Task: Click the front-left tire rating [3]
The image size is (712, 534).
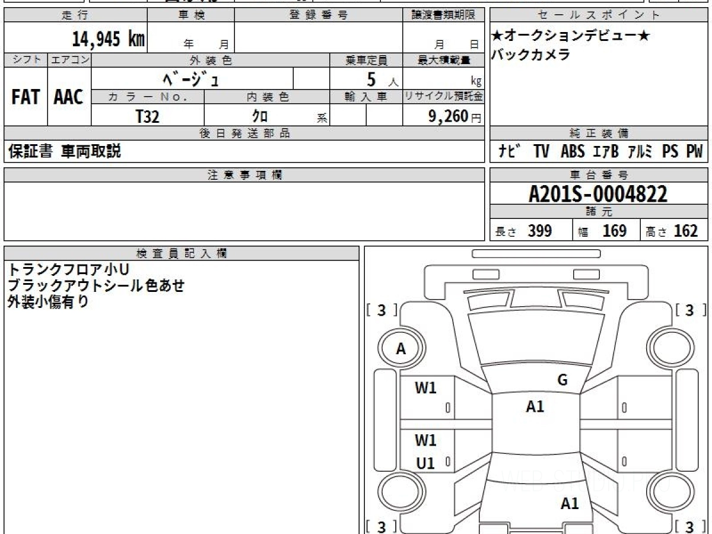Action: (382, 310)
